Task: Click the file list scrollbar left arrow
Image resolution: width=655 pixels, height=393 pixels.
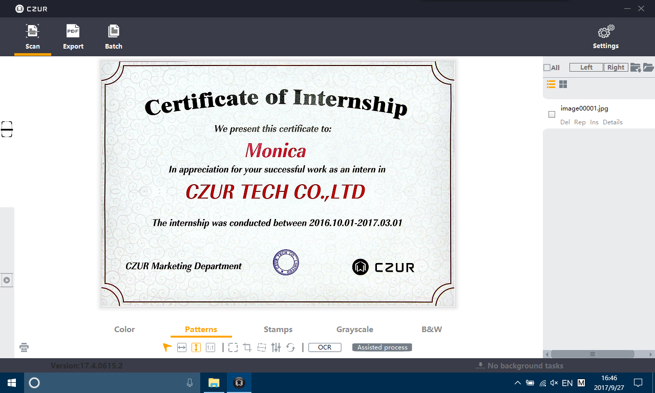Action: pos(547,354)
